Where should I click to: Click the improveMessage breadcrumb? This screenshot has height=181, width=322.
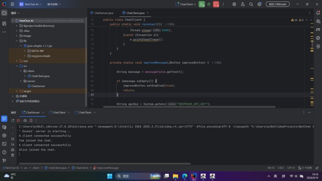click(x=106, y=168)
